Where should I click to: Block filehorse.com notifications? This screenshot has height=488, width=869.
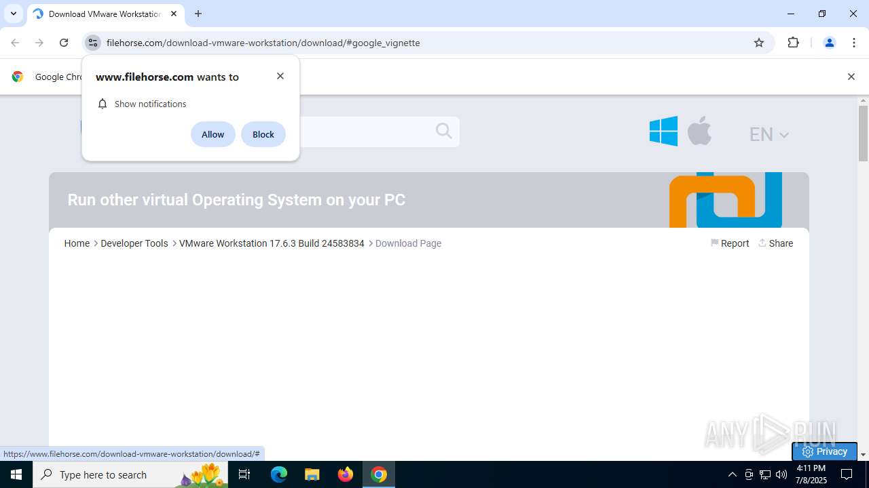coord(263,134)
